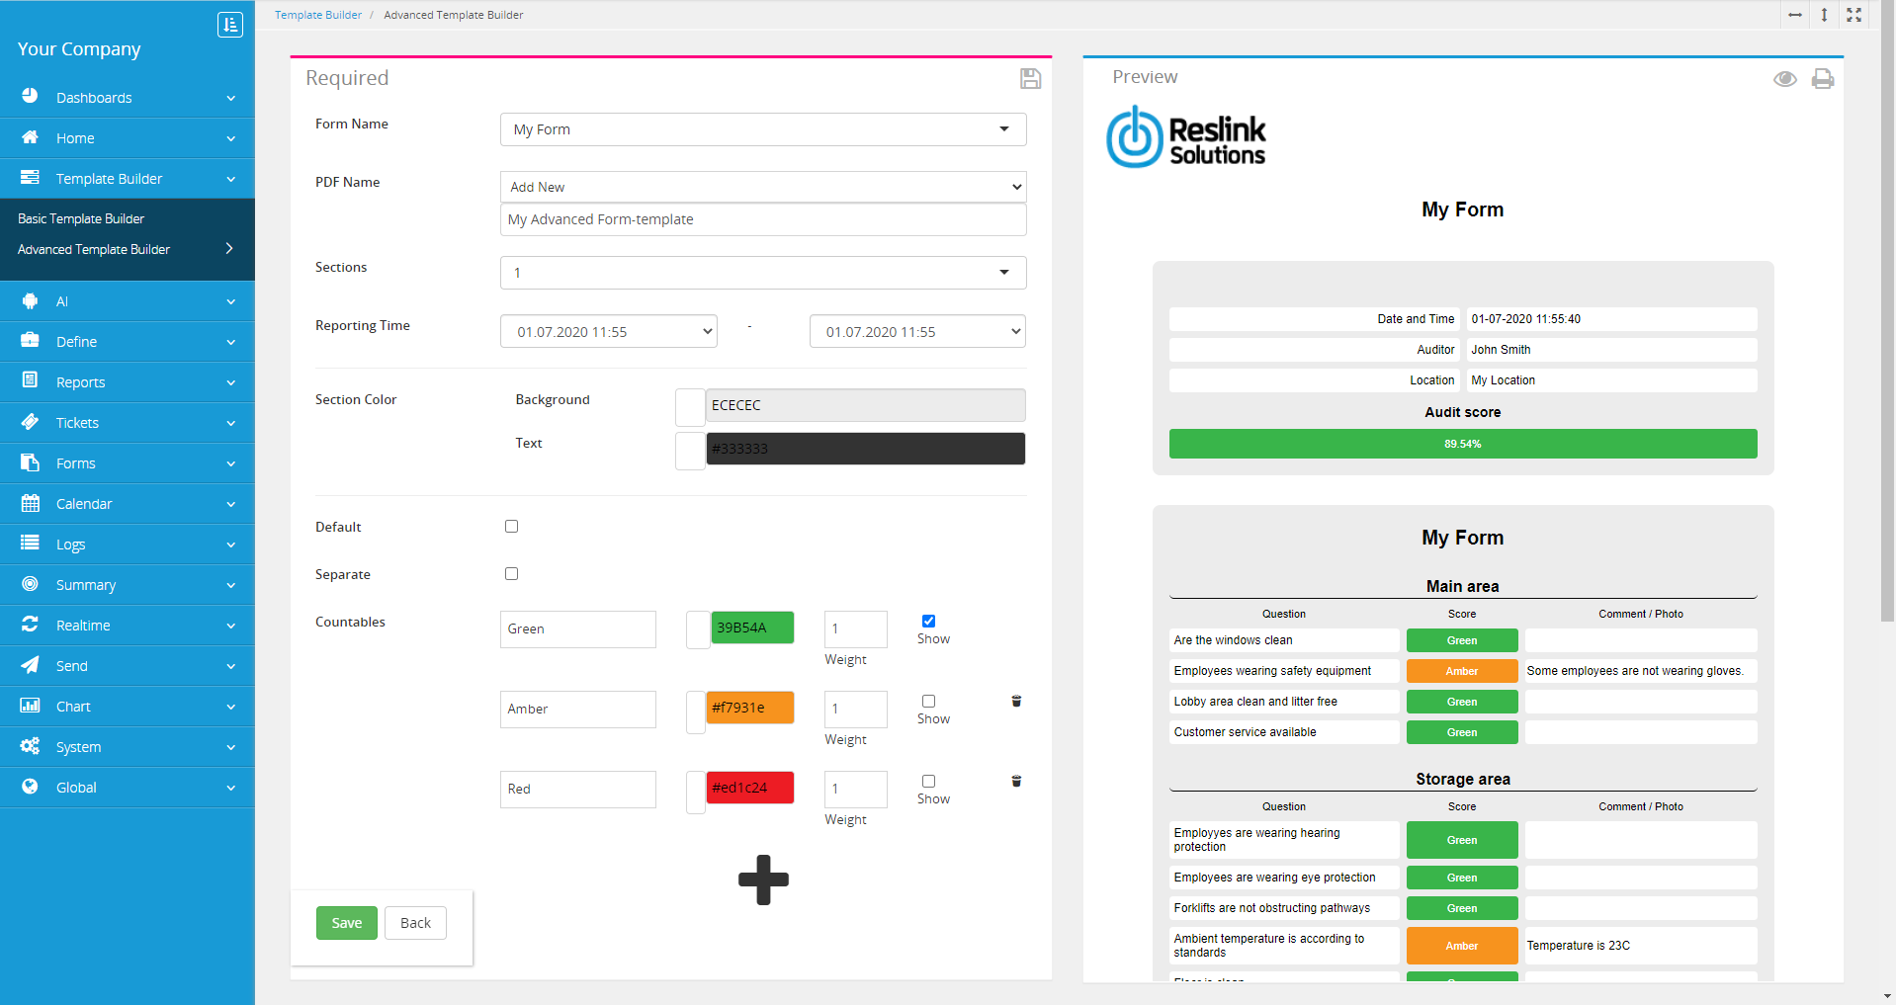1896x1005 pixels.
Task: Expand the Reports sidebar menu
Action: tap(127, 382)
